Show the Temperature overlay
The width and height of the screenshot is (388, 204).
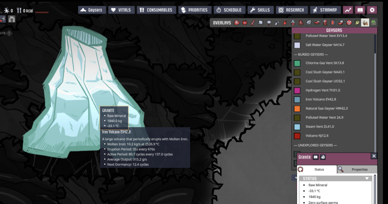pos(253,23)
